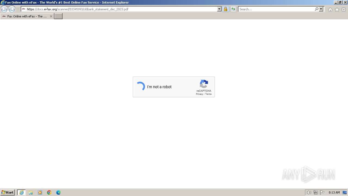This screenshot has height=196, width=348.
Task: Click the Internet Explorer title bar icon
Action: pyautogui.click(x=3, y=2)
